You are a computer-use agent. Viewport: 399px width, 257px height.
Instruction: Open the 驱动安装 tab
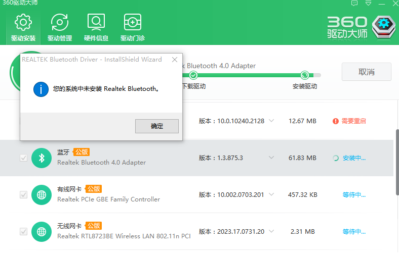pos(23,28)
